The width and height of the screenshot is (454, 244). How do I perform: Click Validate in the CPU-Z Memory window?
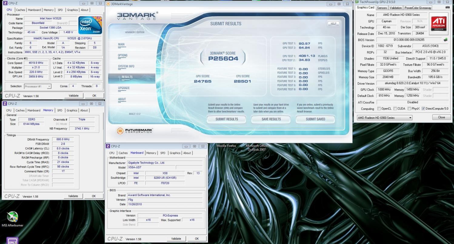[x=73, y=196]
